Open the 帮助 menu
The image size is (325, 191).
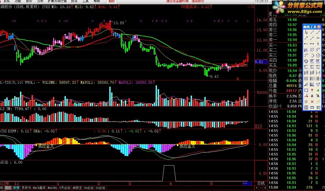tap(97, 1)
